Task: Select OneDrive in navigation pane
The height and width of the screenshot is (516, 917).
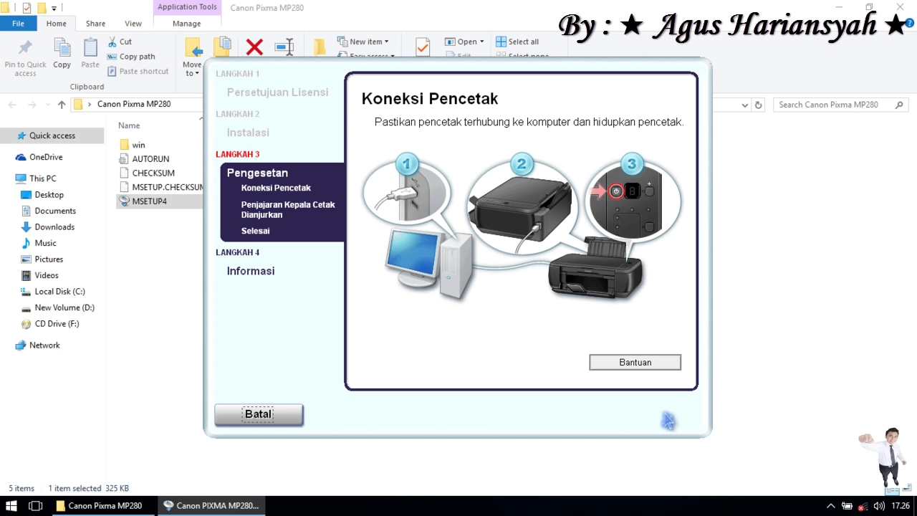Action: [46, 157]
